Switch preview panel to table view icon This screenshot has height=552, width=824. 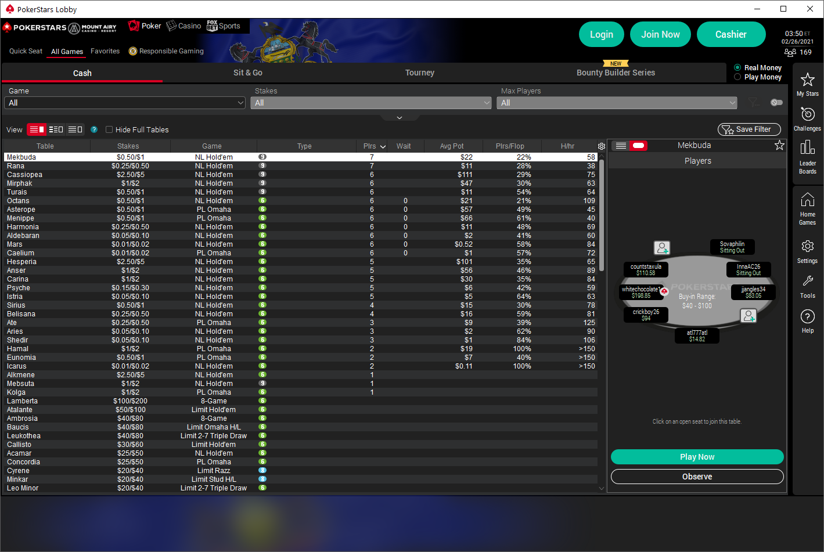pos(639,146)
